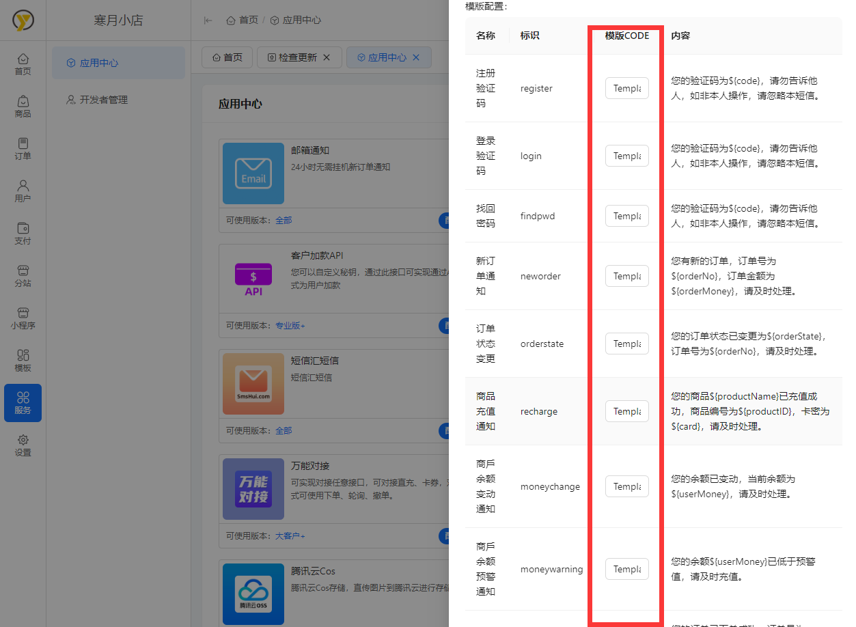Image resolution: width=856 pixels, height=627 pixels.
Task: Focus the login template CODE input
Action: 626,156
